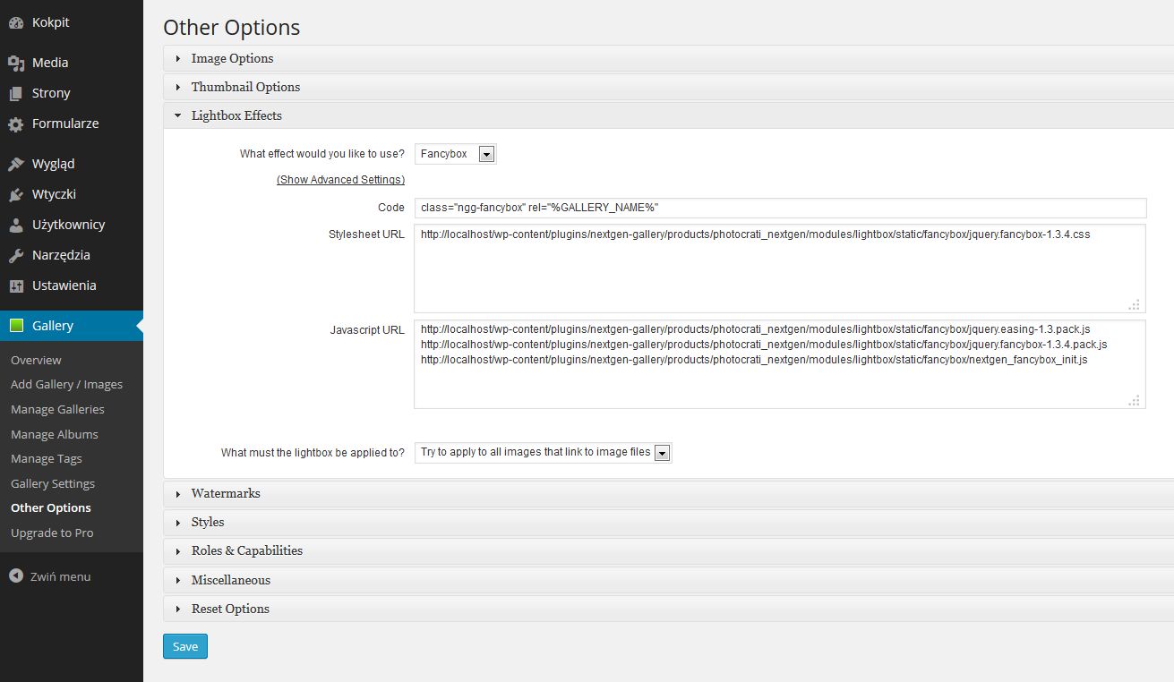Click the jquery.fancybox-1.3.4.pack.js URL line
The width and height of the screenshot is (1174, 682).
point(764,345)
